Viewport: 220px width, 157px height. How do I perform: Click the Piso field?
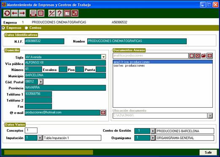click(x=80, y=69)
